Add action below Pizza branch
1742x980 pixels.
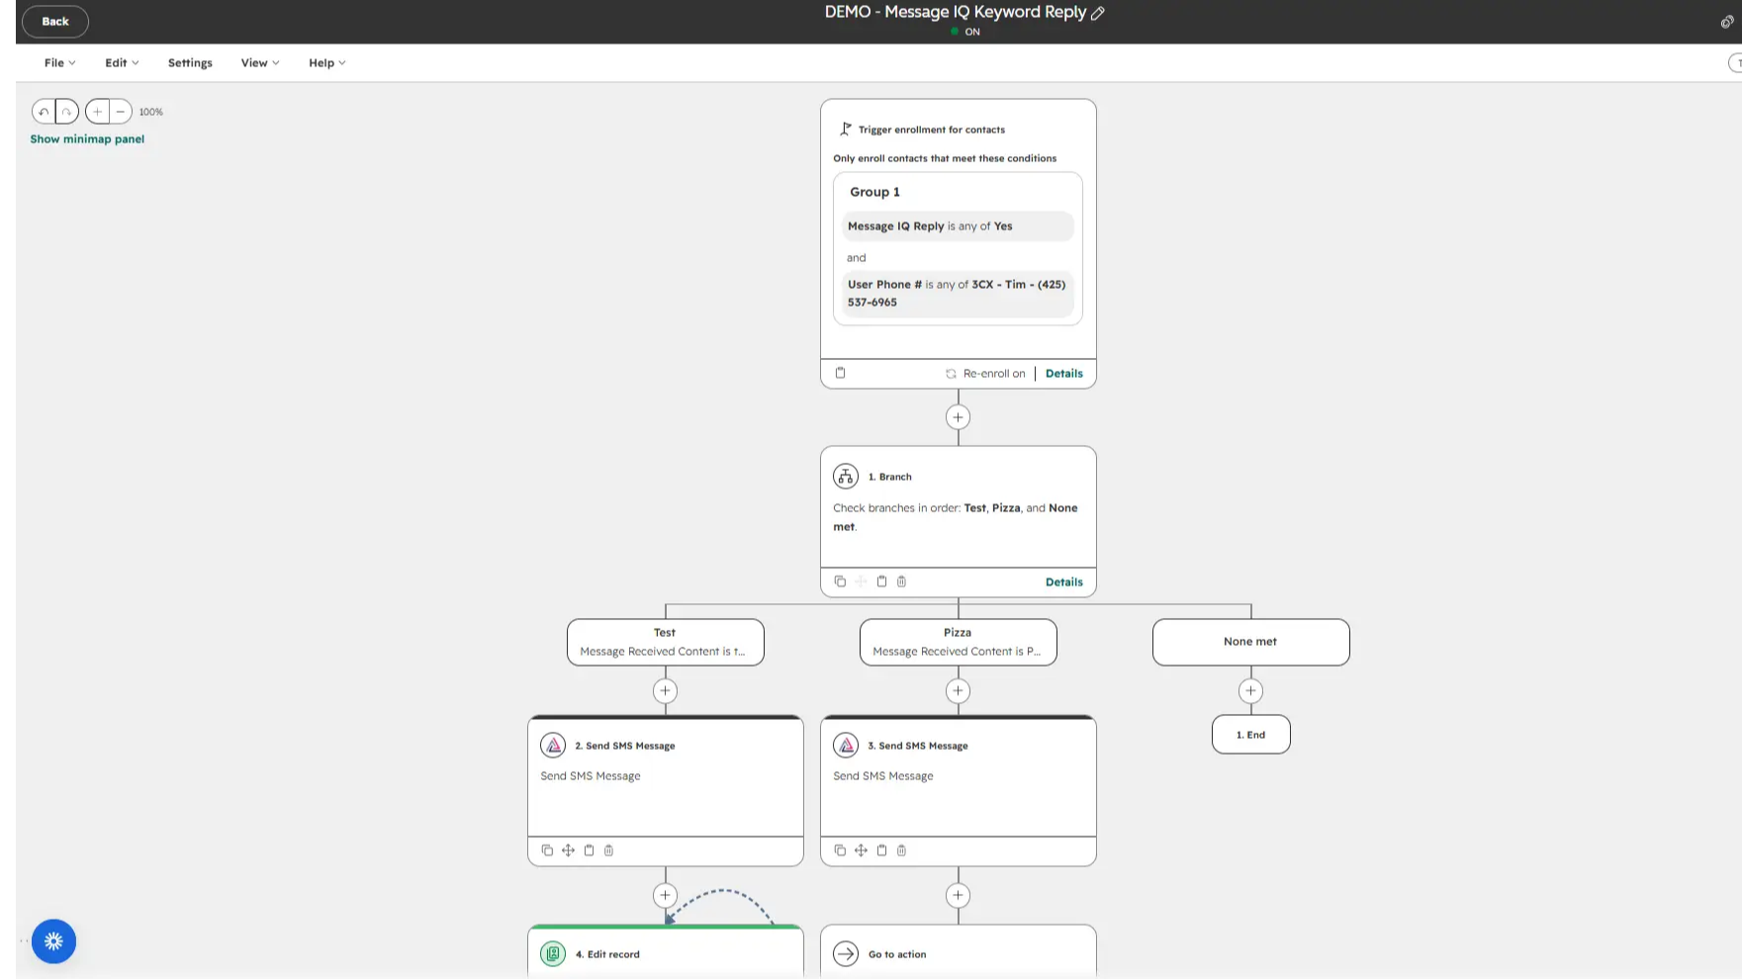click(x=958, y=691)
